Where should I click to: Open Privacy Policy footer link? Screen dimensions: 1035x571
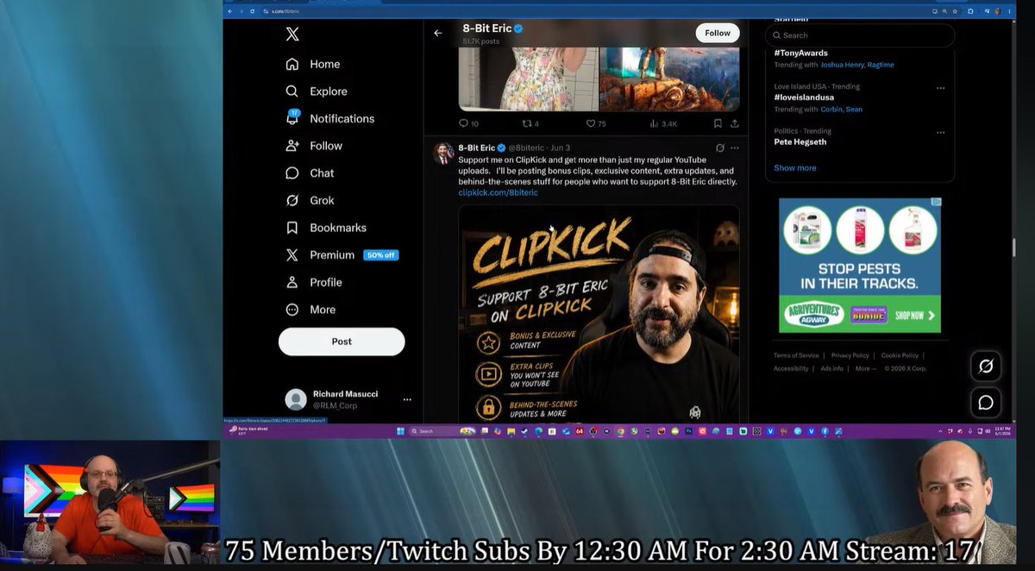[850, 355]
